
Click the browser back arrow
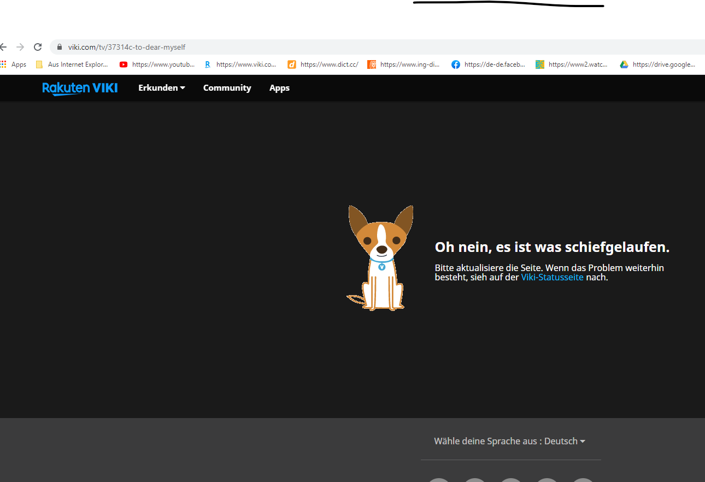coord(3,47)
